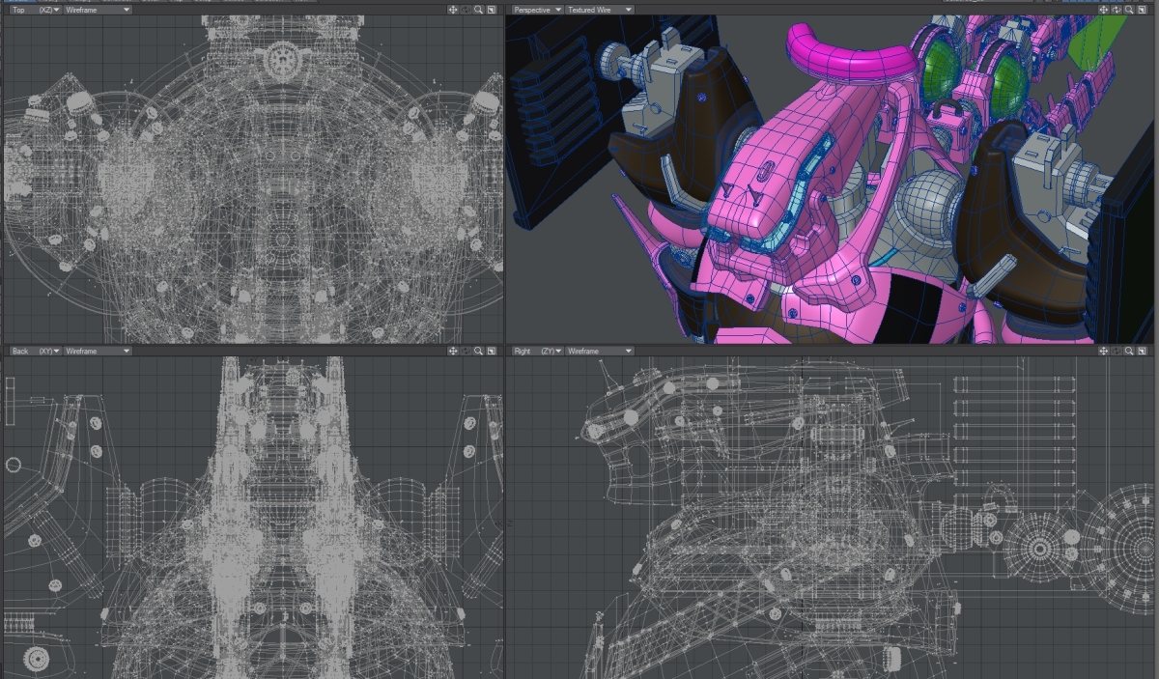Image resolution: width=1159 pixels, height=679 pixels.
Task: Open the Textured Wire display style dropdown
Action: (x=600, y=10)
